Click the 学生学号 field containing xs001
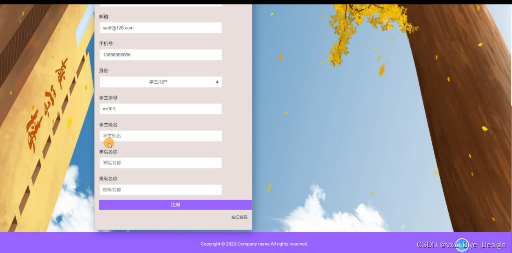 (x=160, y=109)
